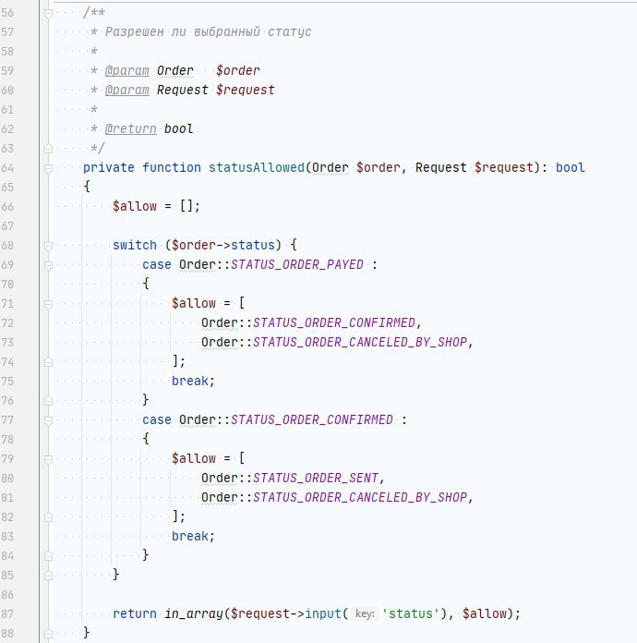Click the 'status' string literal
Image resolution: width=637 pixels, height=643 pixels.
(410, 613)
